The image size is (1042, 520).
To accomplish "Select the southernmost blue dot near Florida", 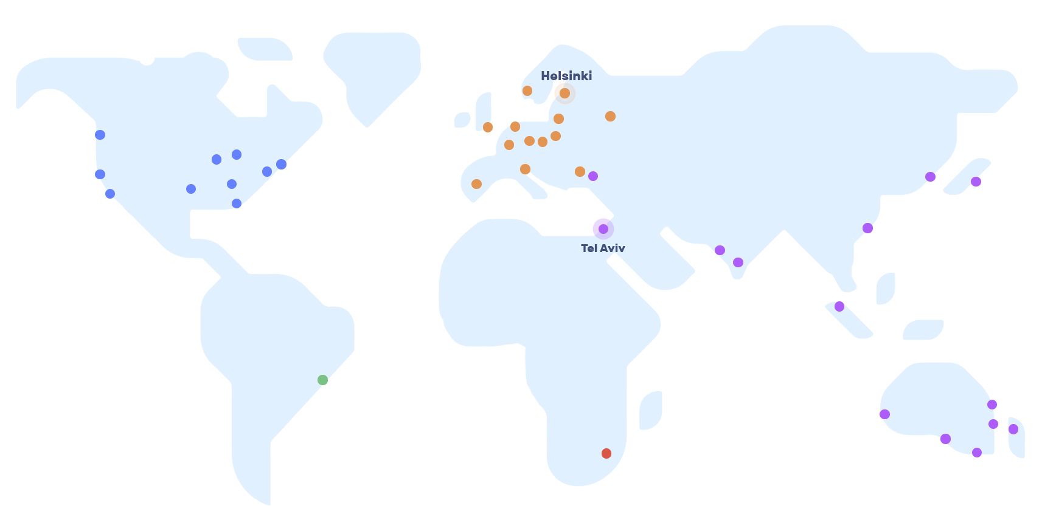I will (237, 204).
